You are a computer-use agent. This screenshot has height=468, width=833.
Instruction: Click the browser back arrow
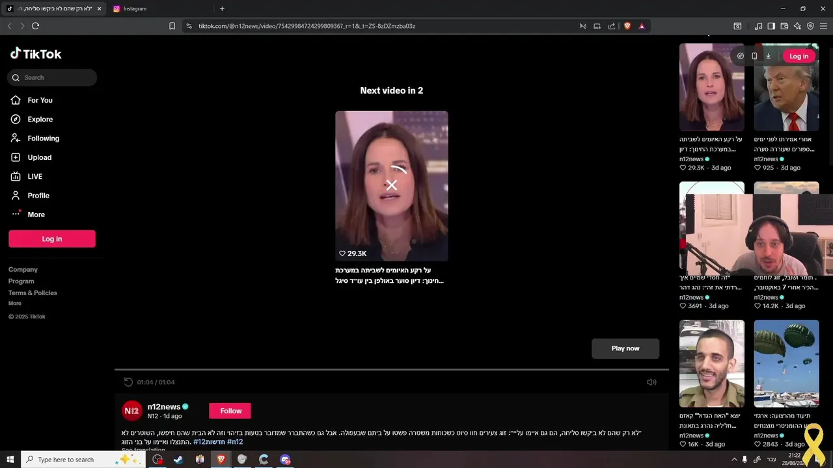pyautogui.click(x=9, y=26)
